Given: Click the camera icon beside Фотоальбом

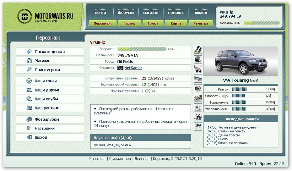Looking at the screenshot, I should coord(29,119).
